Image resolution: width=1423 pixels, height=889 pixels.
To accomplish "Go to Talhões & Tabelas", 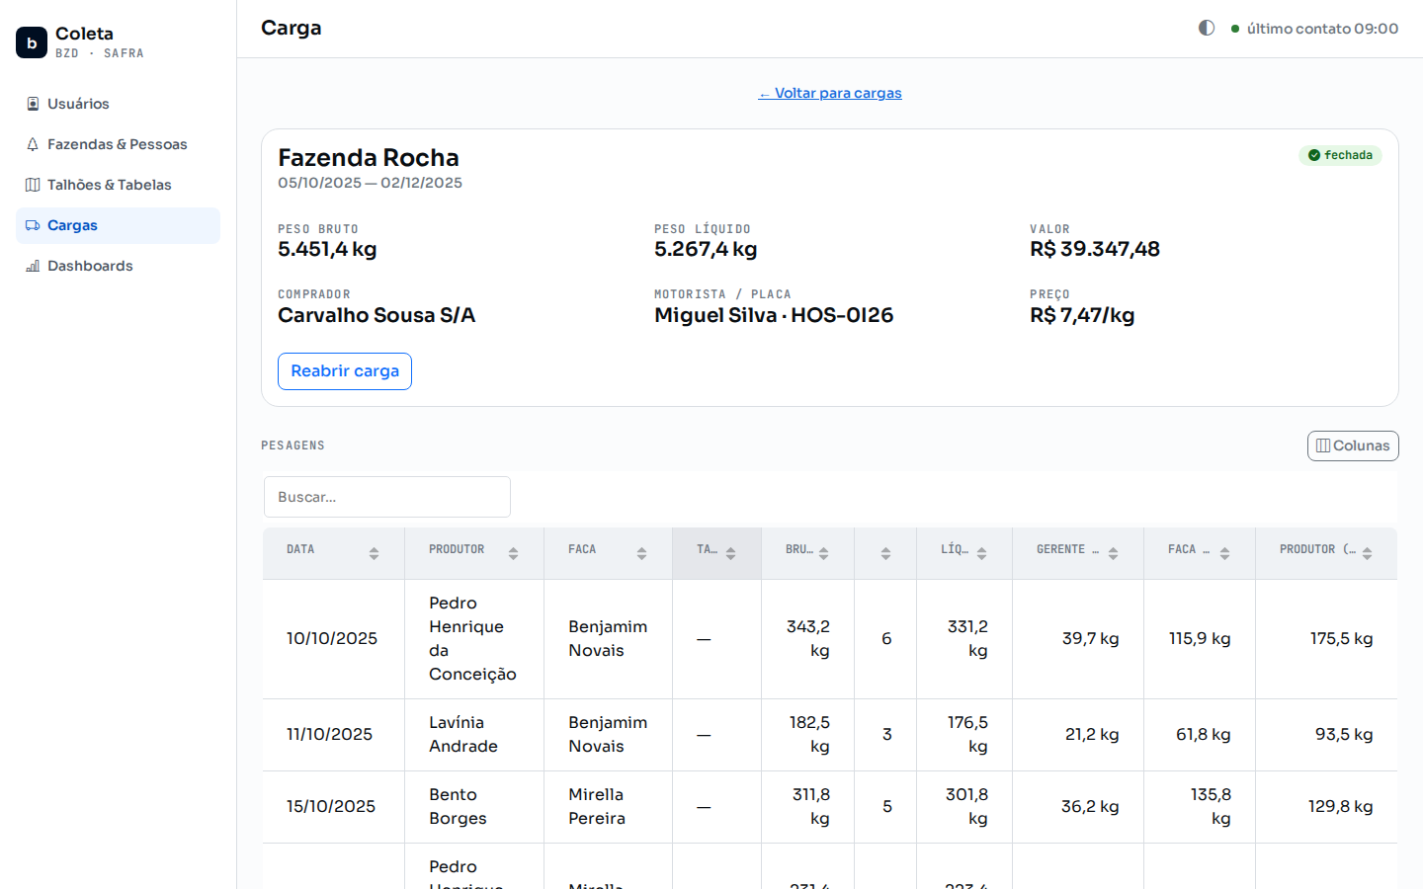I will 118,185.
